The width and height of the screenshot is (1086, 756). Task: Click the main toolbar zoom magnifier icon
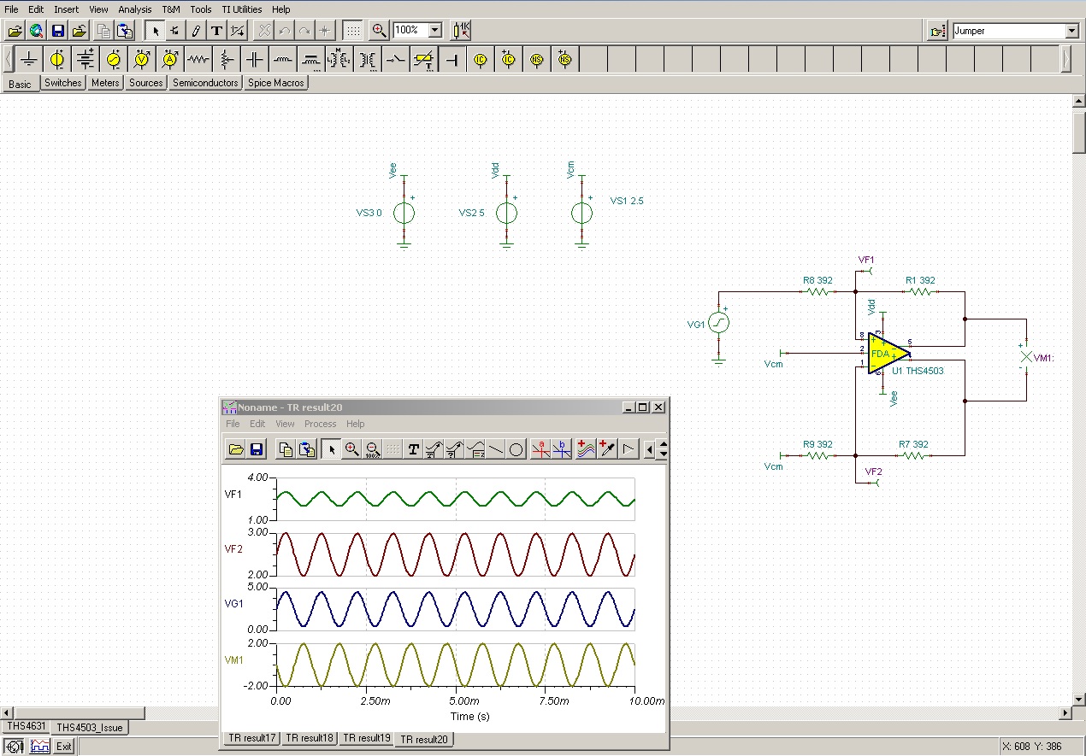coord(379,31)
